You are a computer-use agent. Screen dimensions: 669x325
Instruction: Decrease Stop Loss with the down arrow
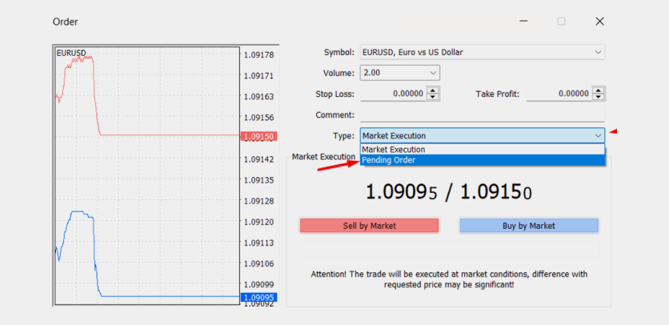coord(433,98)
